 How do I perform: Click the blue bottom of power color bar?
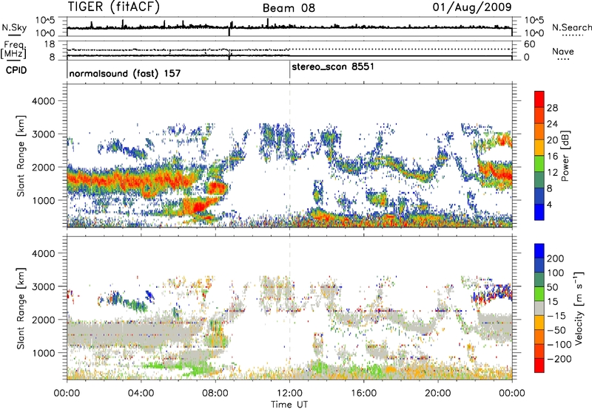point(539,212)
